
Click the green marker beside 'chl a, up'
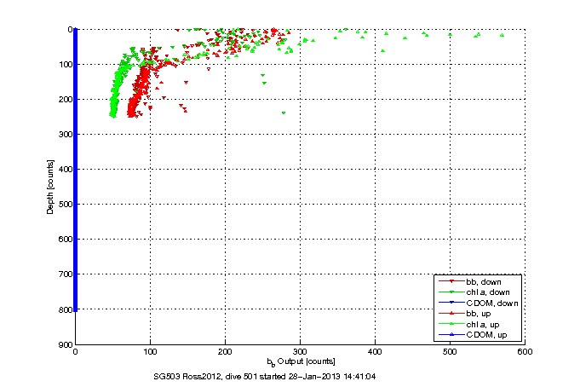tap(451, 324)
